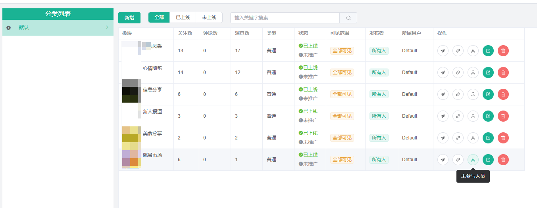Filter by 已上线 boards
This screenshot has width=537, height=208.
click(183, 17)
